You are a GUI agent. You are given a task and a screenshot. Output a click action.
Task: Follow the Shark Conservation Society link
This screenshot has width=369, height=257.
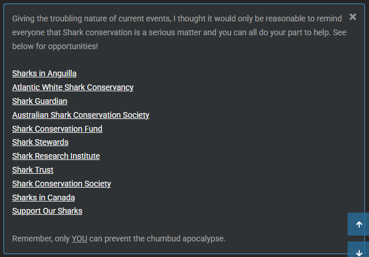(61, 184)
